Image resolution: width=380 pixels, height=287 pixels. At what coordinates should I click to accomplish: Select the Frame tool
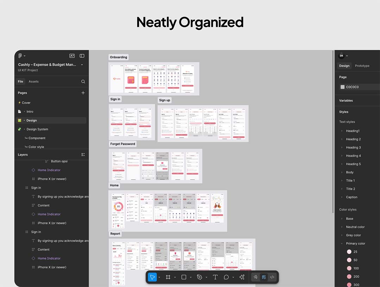pyautogui.click(x=168, y=277)
